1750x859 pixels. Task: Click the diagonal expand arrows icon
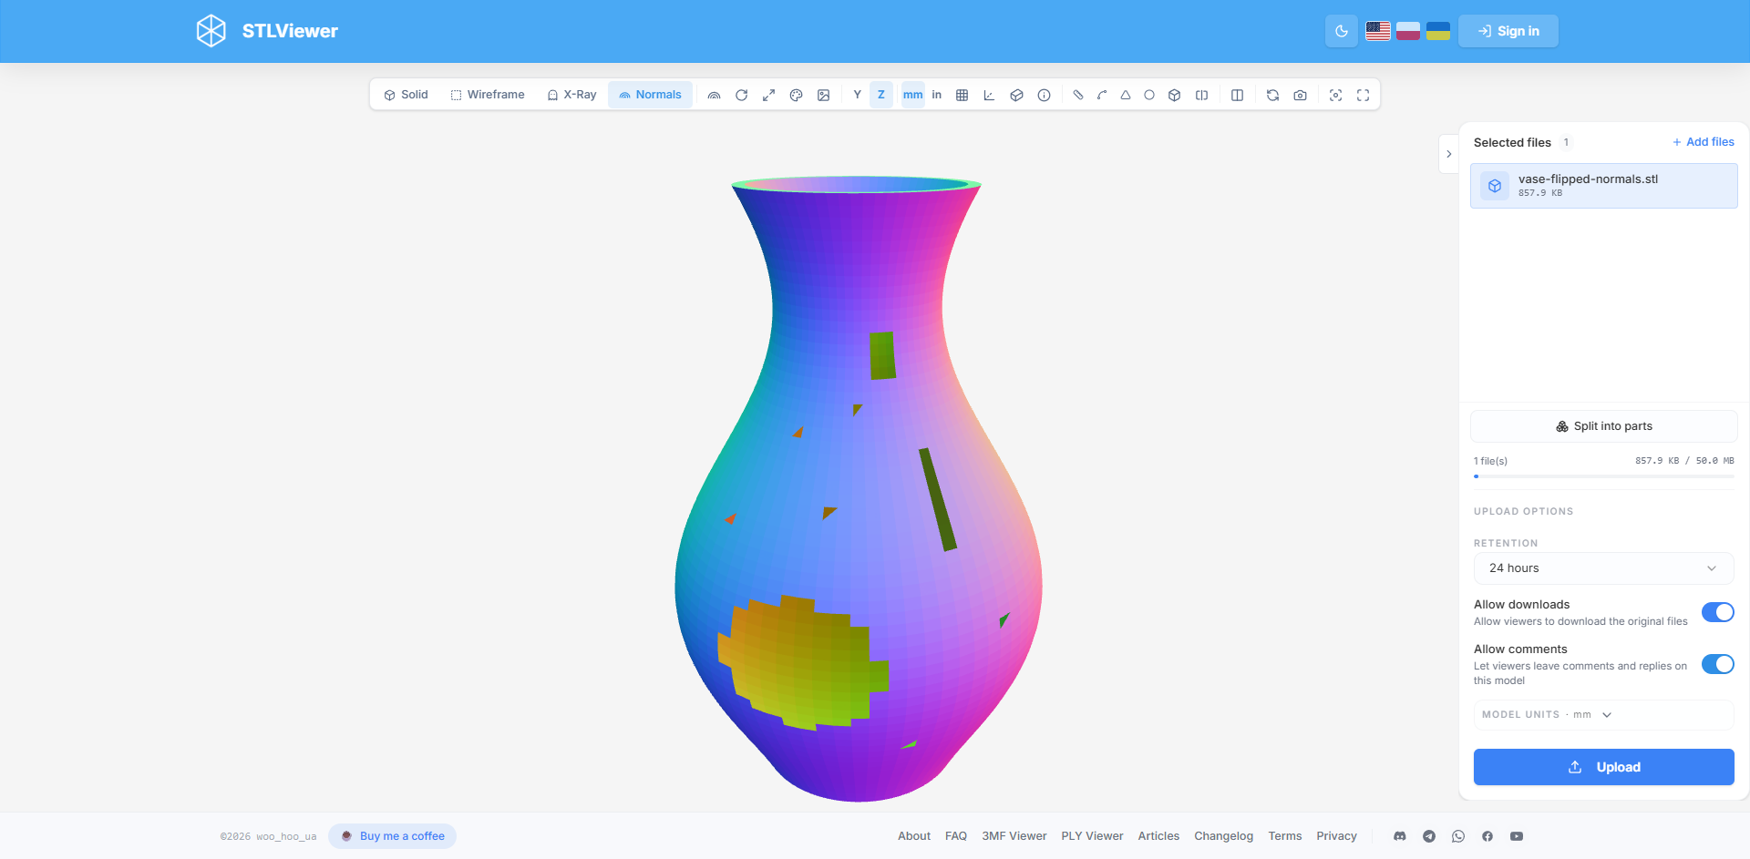click(768, 95)
